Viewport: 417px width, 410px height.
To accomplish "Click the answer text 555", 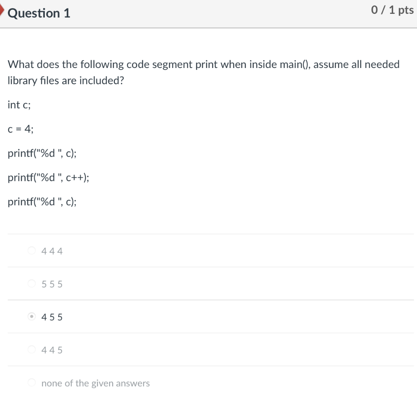I will coord(51,284).
